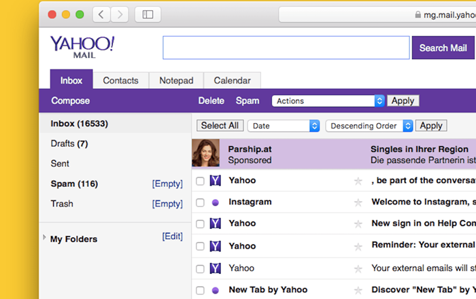Viewport: 476px width, 299px height.
Task: Open the Actions dropdown
Action: coord(328,101)
